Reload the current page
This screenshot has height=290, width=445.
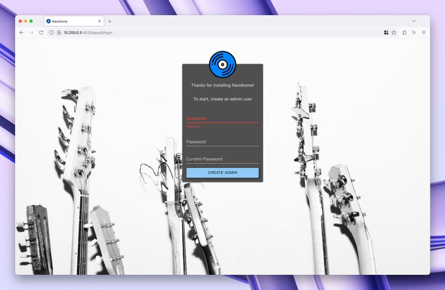tap(41, 32)
